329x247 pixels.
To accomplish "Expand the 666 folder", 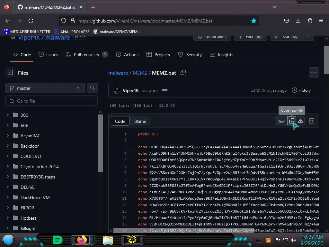I will pyautogui.click(x=8, y=125).
